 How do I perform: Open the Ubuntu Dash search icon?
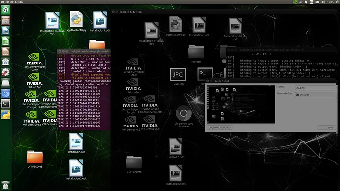[x=5, y=10]
